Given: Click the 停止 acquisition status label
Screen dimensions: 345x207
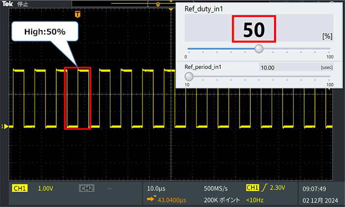Looking at the screenshot, I should (23, 4).
